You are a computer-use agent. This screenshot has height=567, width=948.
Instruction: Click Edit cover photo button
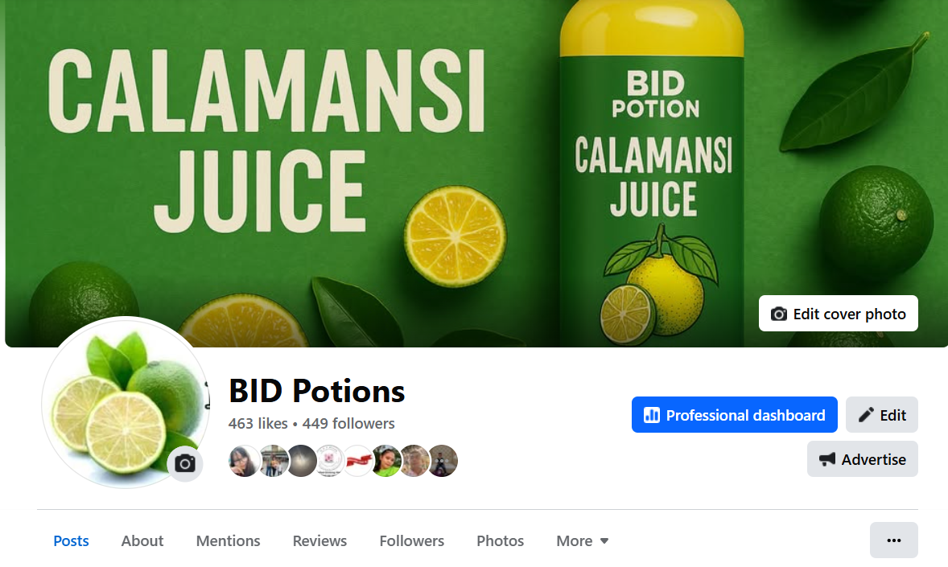[x=838, y=314]
